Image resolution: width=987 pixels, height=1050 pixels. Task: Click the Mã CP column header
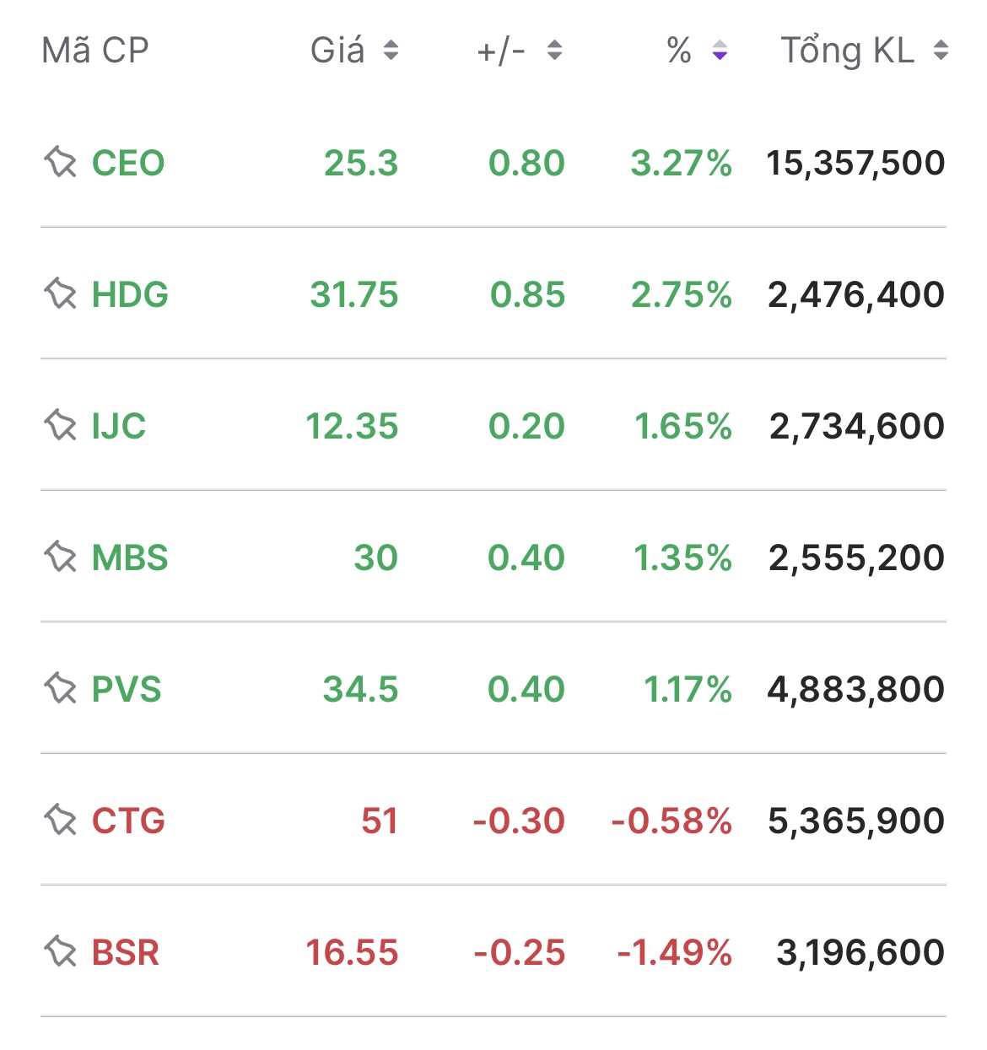[x=95, y=51]
